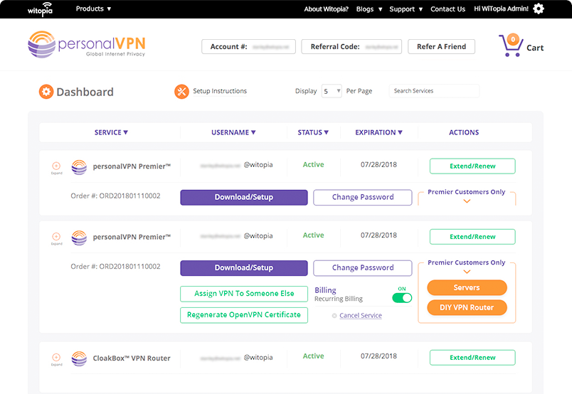572x394 pixels.
Task: Click the ACTIONS column header
Action: tap(464, 132)
